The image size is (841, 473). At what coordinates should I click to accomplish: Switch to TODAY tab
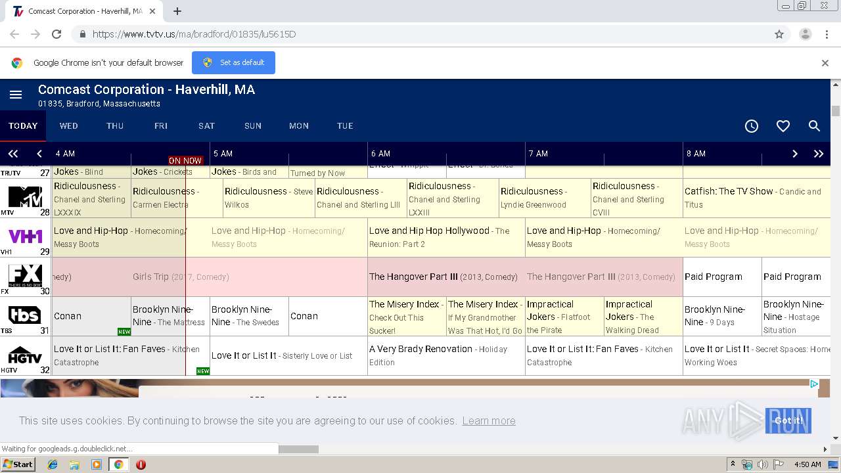tap(23, 126)
